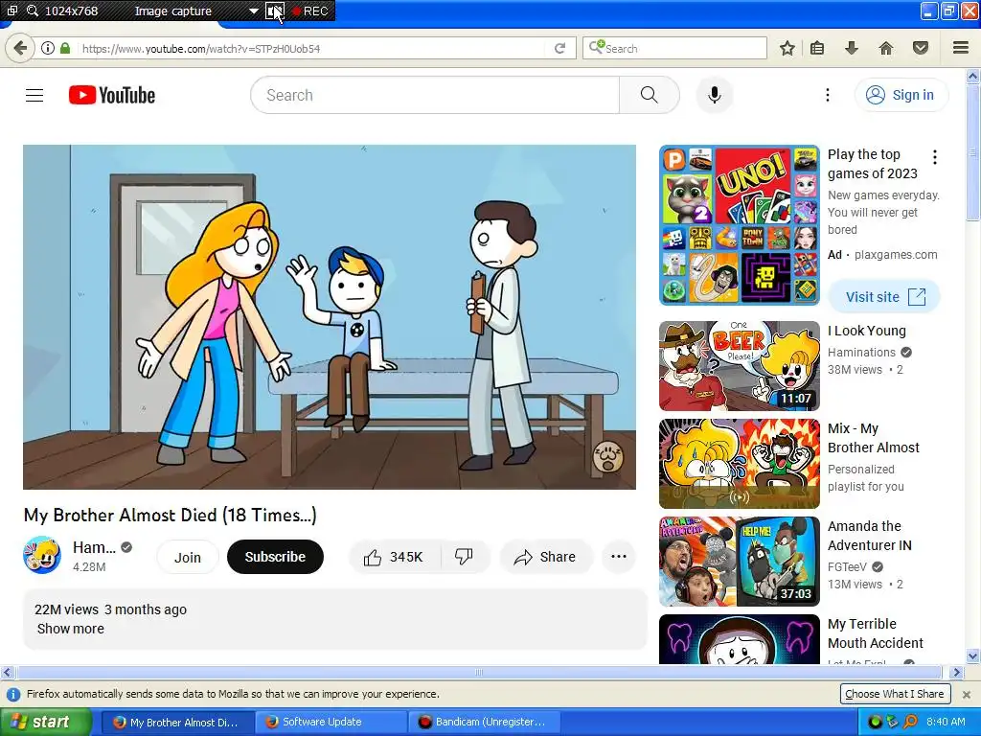Open Mix - My Brother Almost playlist thumbnail
Viewport: 981px width, 736px height.
739,464
